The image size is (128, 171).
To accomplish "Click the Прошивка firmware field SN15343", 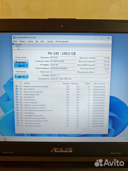I will pyautogui.click(x=63, y=58).
